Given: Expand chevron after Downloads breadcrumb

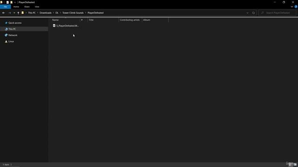Looking at the screenshot, I should [x=54, y=13].
